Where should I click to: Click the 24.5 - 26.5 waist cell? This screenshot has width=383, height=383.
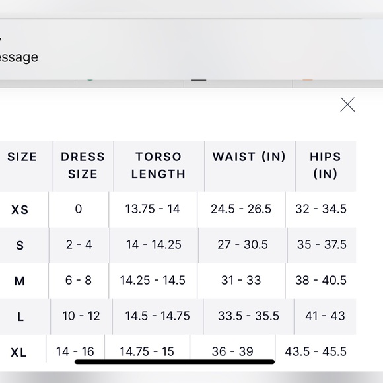click(241, 209)
